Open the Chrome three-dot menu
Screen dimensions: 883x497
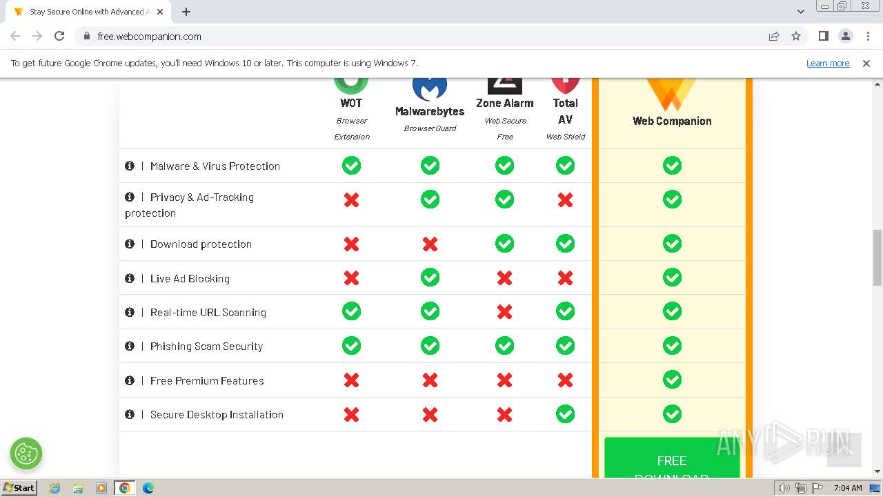868,37
